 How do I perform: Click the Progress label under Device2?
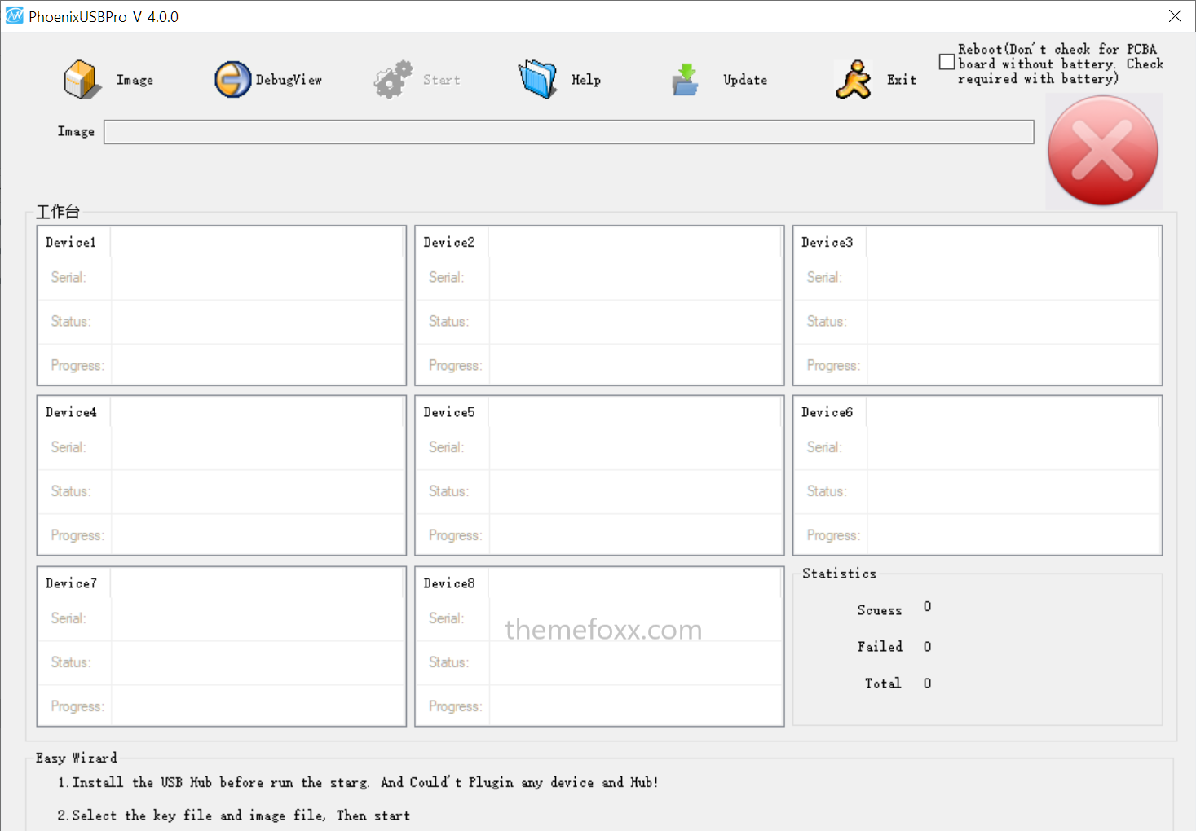pos(456,366)
